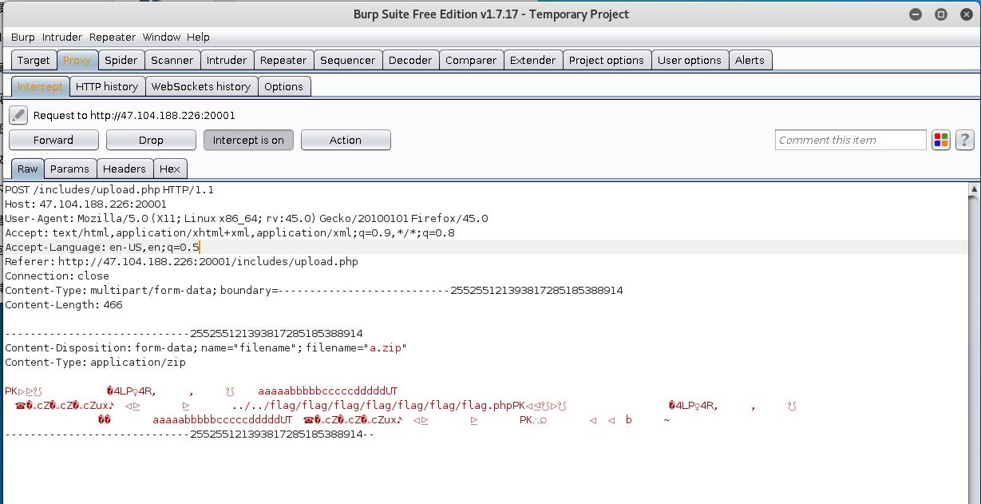Click the Referer header line
The image size is (981, 504).
coord(182,262)
